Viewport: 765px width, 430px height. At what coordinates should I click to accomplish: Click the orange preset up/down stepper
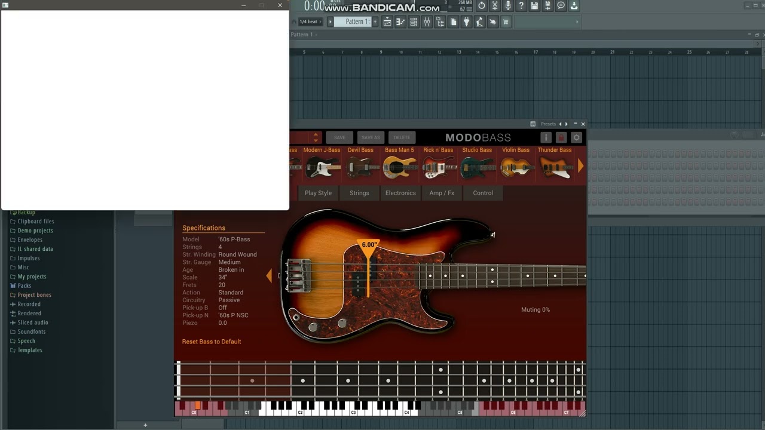(x=317, y=137)
